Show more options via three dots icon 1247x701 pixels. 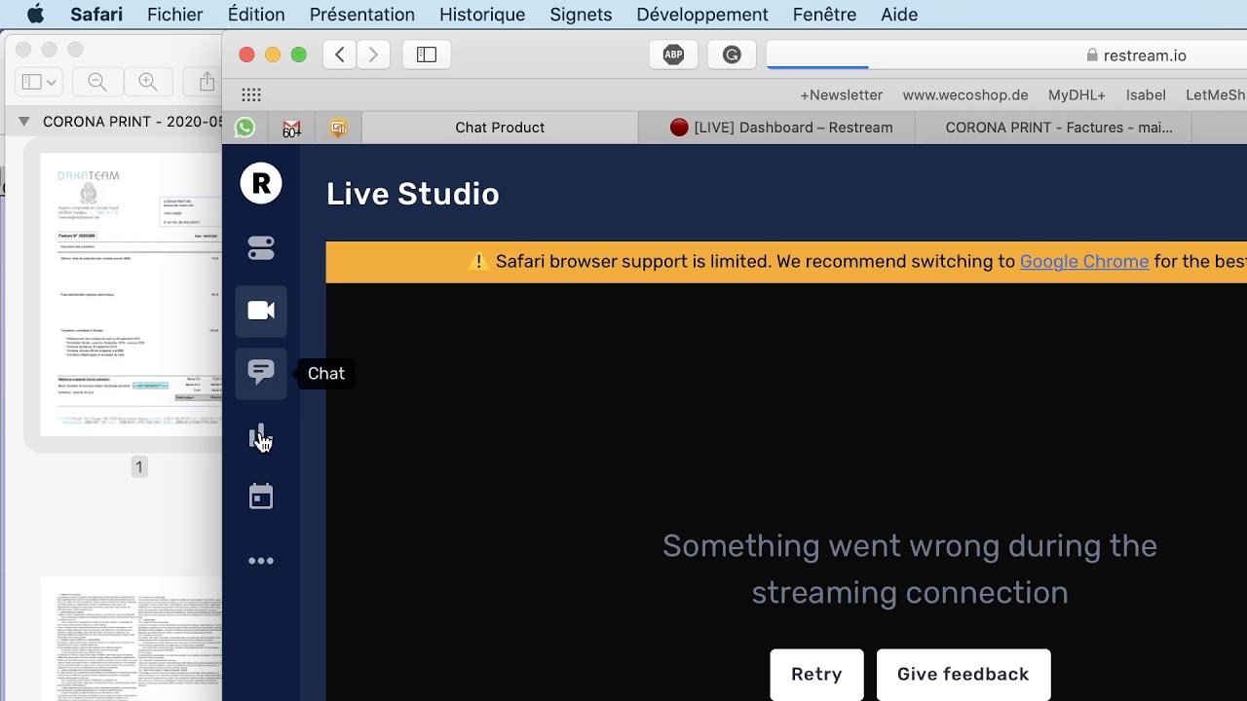(x=261, y=561)
